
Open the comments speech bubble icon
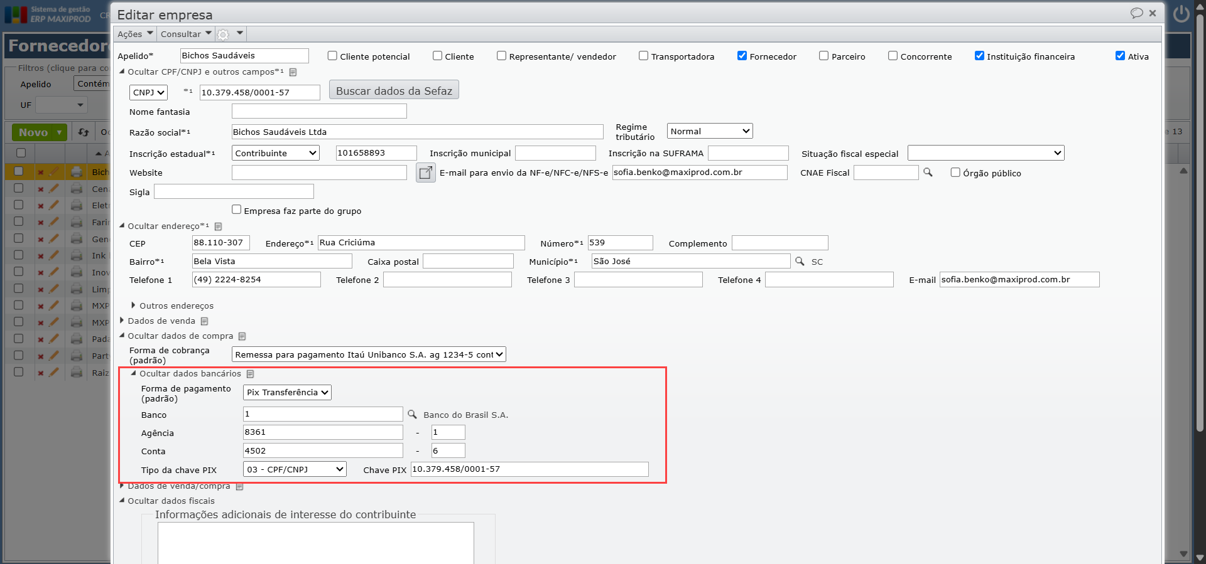[1136, 13]
